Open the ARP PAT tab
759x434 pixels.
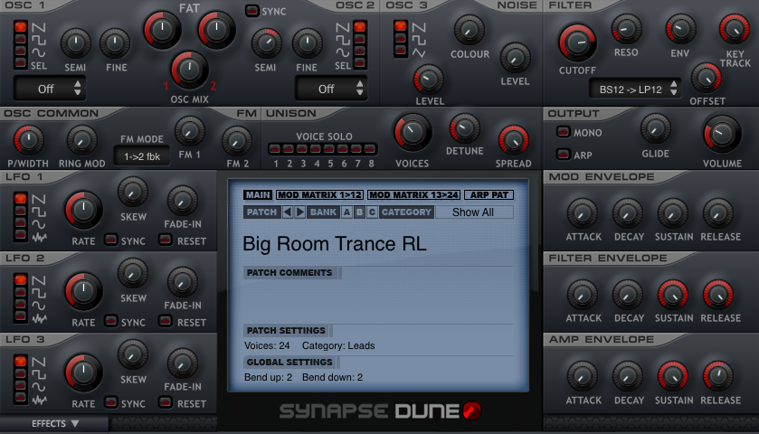coord(489,195)
